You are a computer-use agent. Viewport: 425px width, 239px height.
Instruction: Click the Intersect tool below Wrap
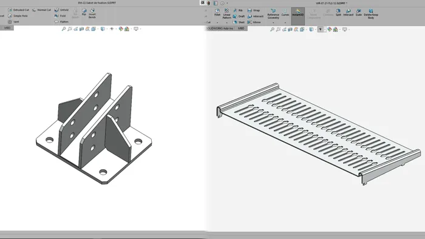(x=256, y=16)
